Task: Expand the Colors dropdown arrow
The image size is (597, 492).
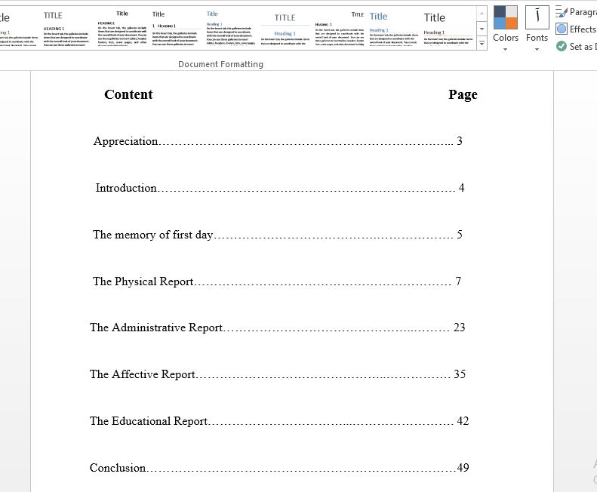Action: pyautogui.click(x=505, y=50)
